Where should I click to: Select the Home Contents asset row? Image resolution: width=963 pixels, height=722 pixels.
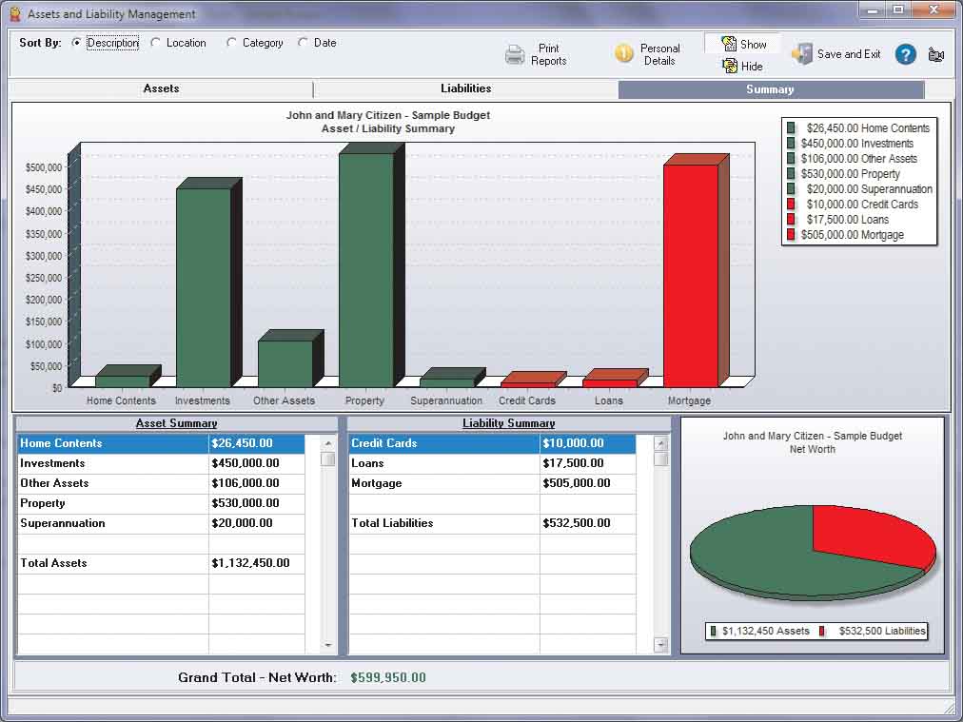[161, 443]
